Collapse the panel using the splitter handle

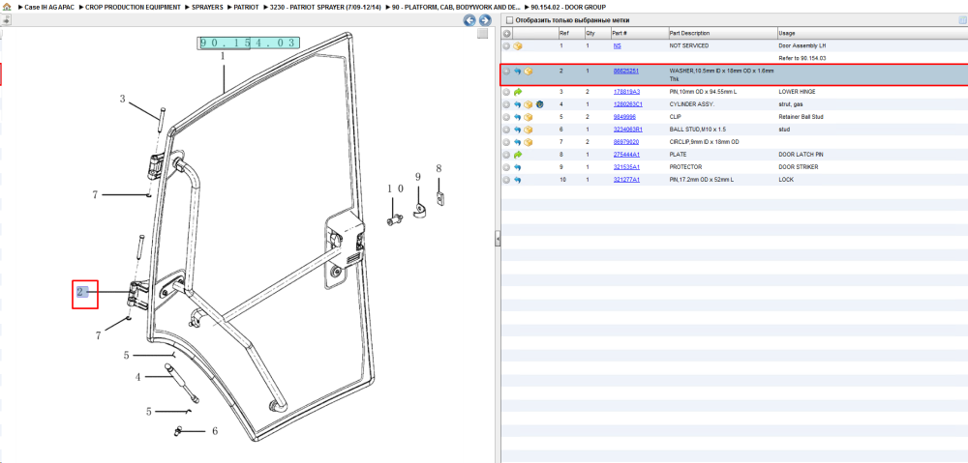pos(498,239)
